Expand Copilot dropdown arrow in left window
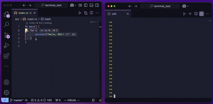Image resolution: width=213 pixels, height=104 pixels. click(76, 5)
